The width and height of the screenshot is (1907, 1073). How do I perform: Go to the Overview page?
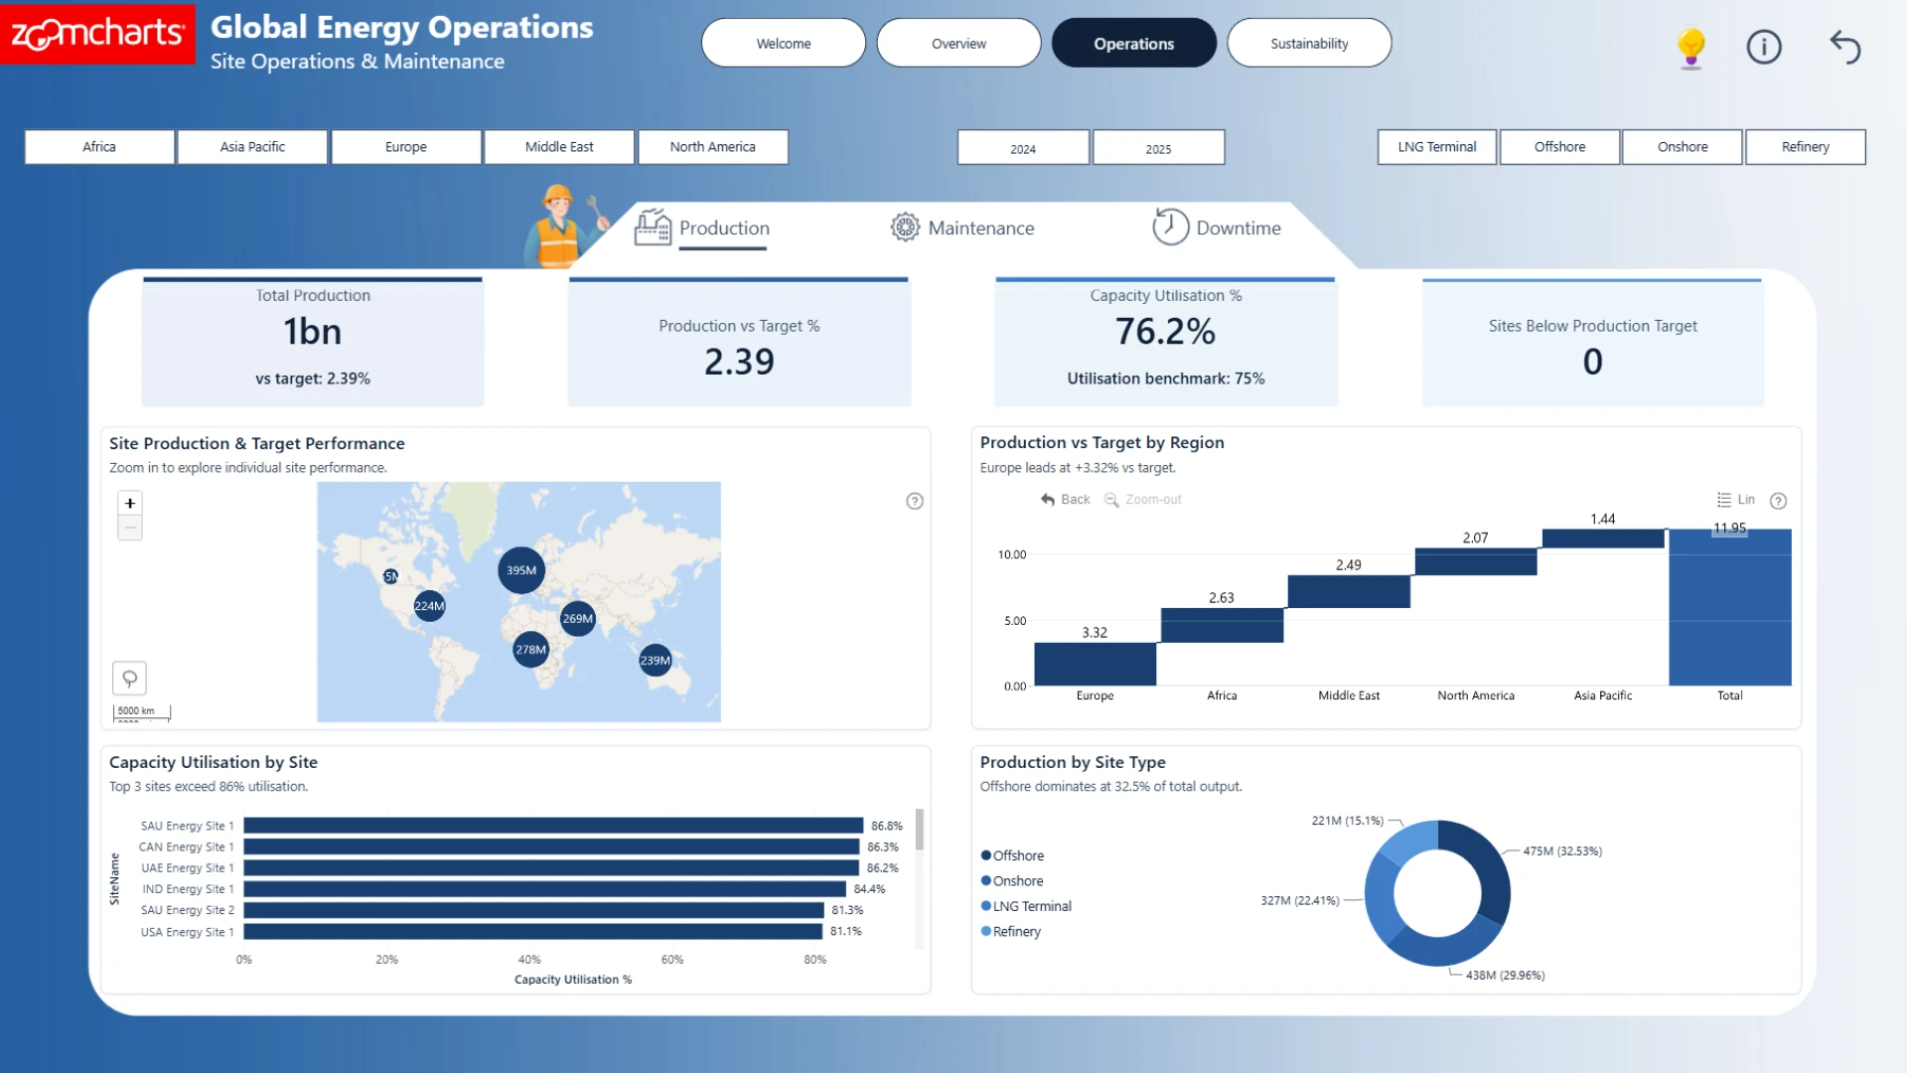click(x=958, y=44)
